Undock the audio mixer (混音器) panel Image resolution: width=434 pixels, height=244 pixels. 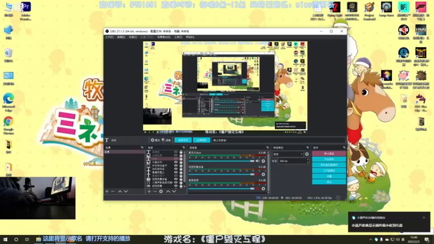pyautogui.click(x=267, y=147)
